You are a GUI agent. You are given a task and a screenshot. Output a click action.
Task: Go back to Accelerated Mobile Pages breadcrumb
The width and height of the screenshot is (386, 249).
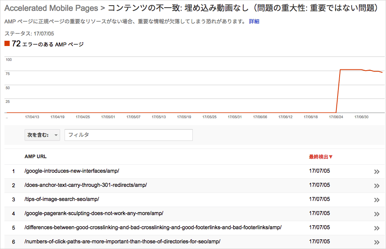[x=51, y=8]
